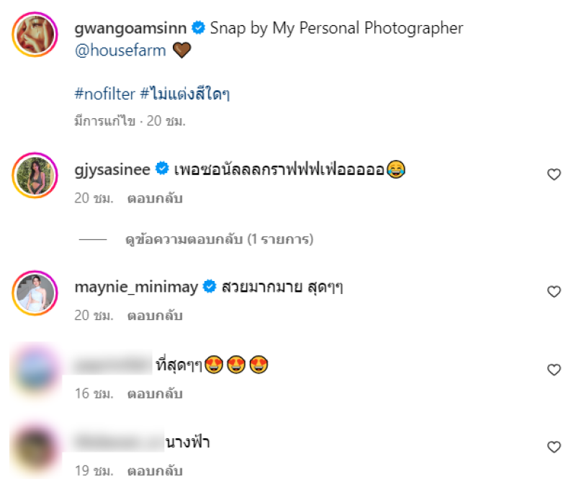
Task: Reply to the 16-hour-old comment
Action: (x=155, y=394)
